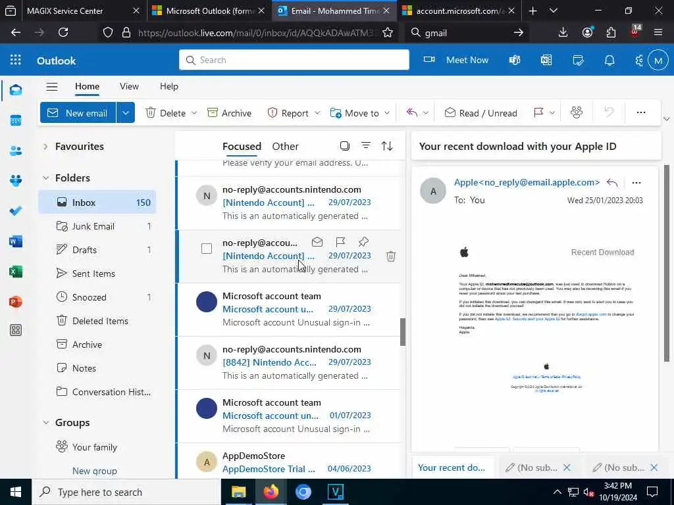This screenshot has width=674, height=505.
Task: Open the OneNote feed icon in header
Action: click(x=546, y=60)
